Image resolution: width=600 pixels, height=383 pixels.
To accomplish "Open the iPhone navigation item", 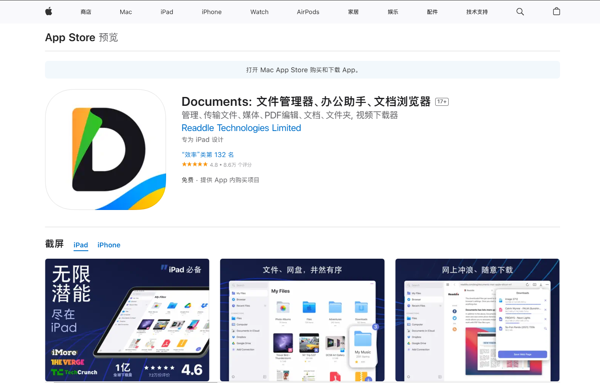I will pos(211,12).
